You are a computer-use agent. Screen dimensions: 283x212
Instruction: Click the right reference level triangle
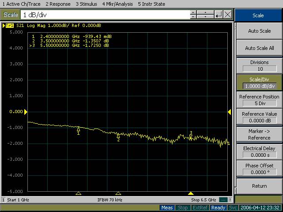pyautogui.click(x=229, y=112)
